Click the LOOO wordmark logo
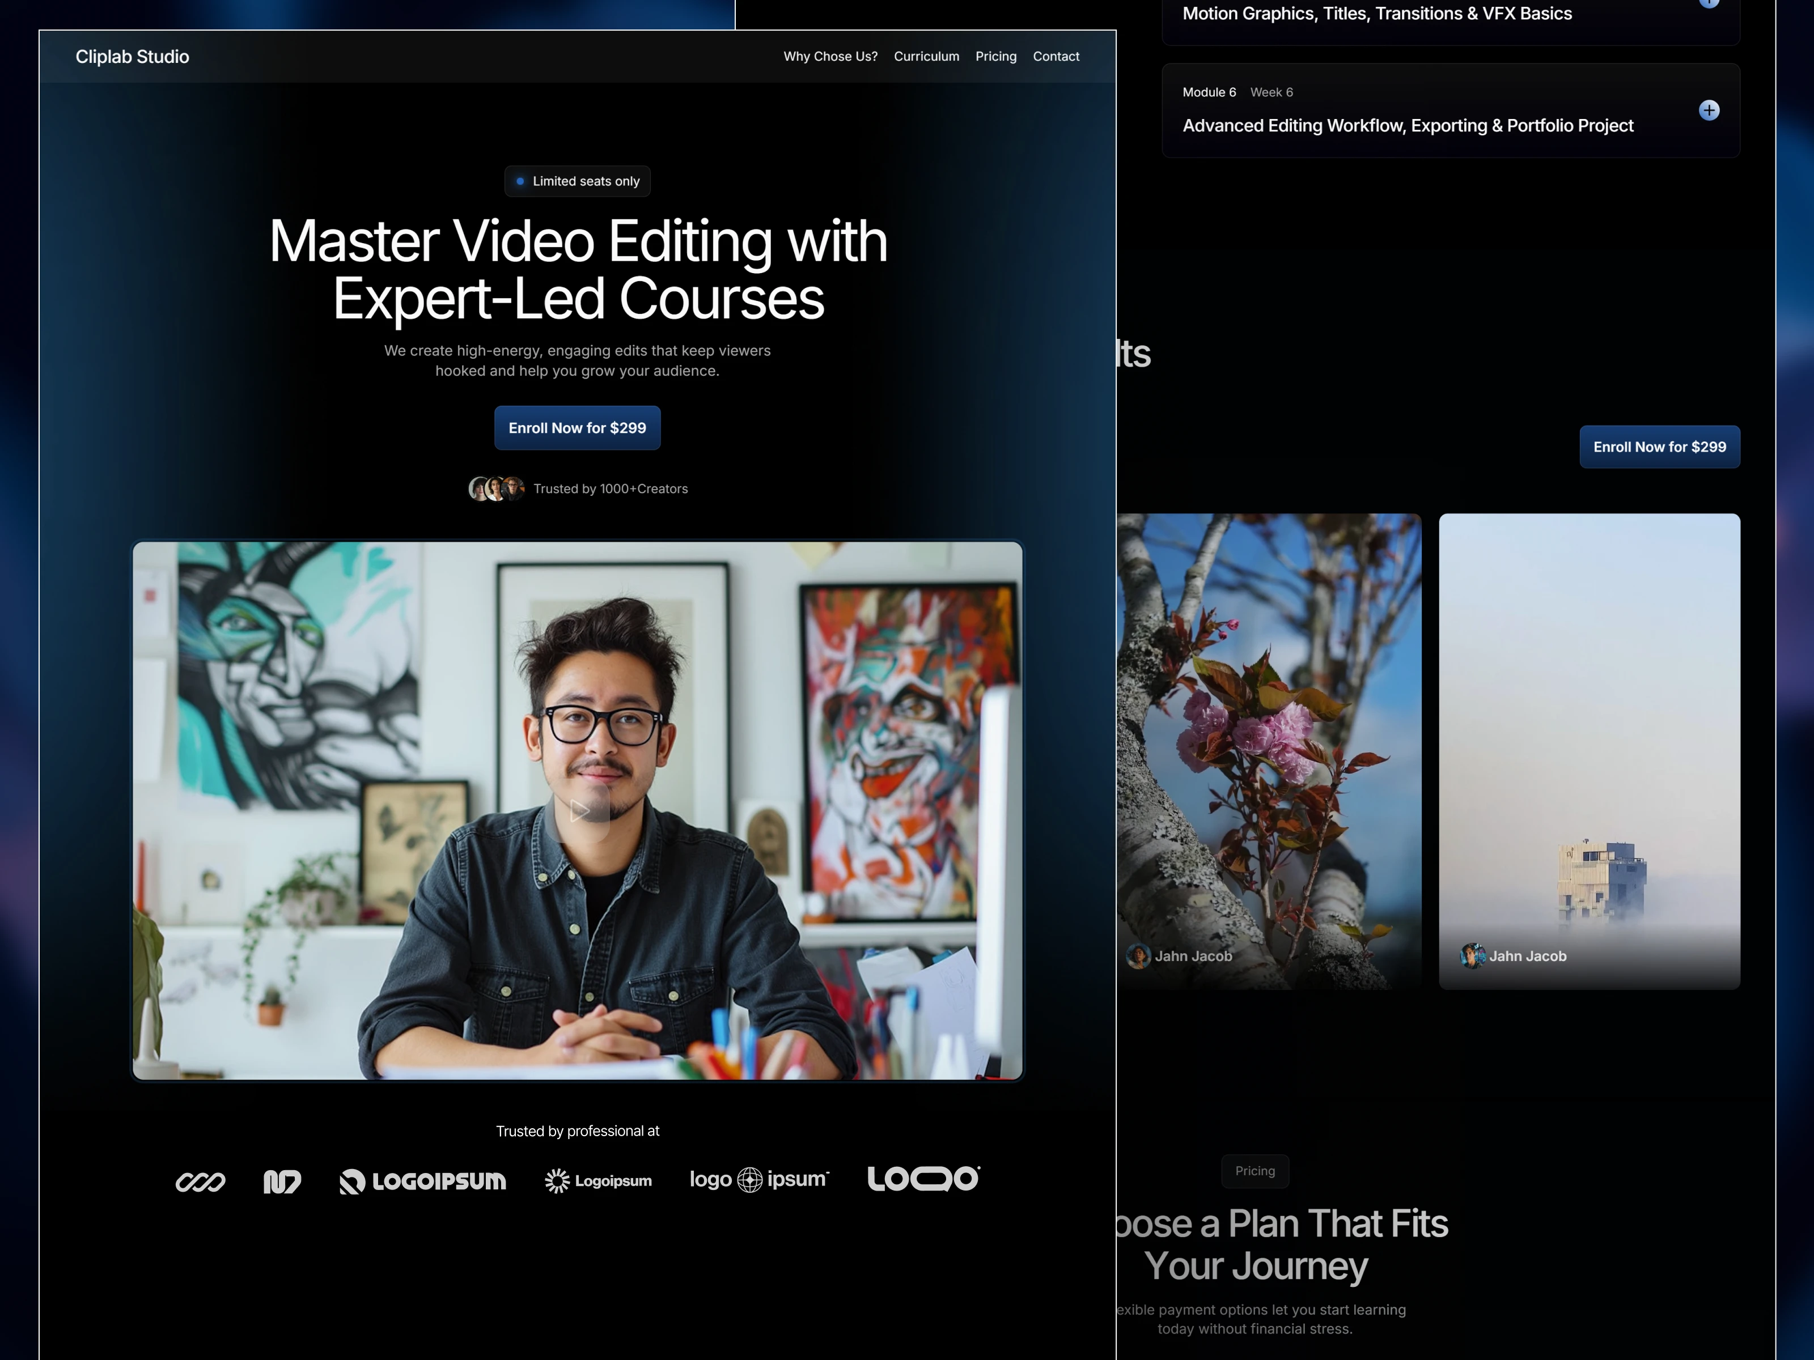 pos(923,1178)
